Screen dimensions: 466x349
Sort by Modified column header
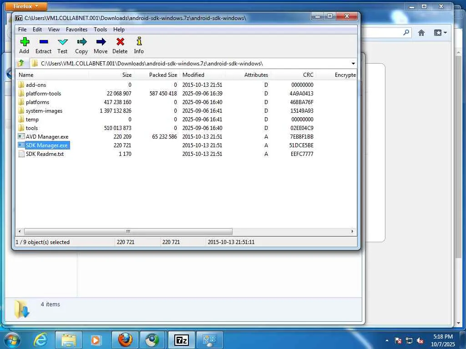click(203, 75)
